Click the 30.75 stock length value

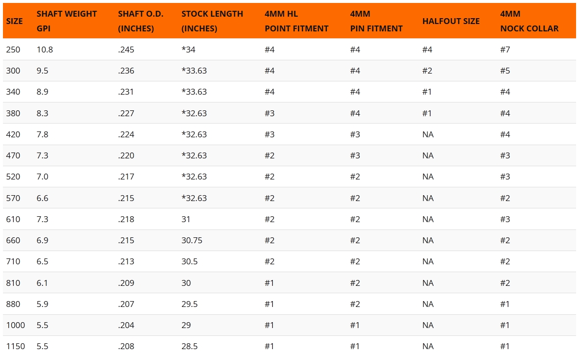coord(192,240)
